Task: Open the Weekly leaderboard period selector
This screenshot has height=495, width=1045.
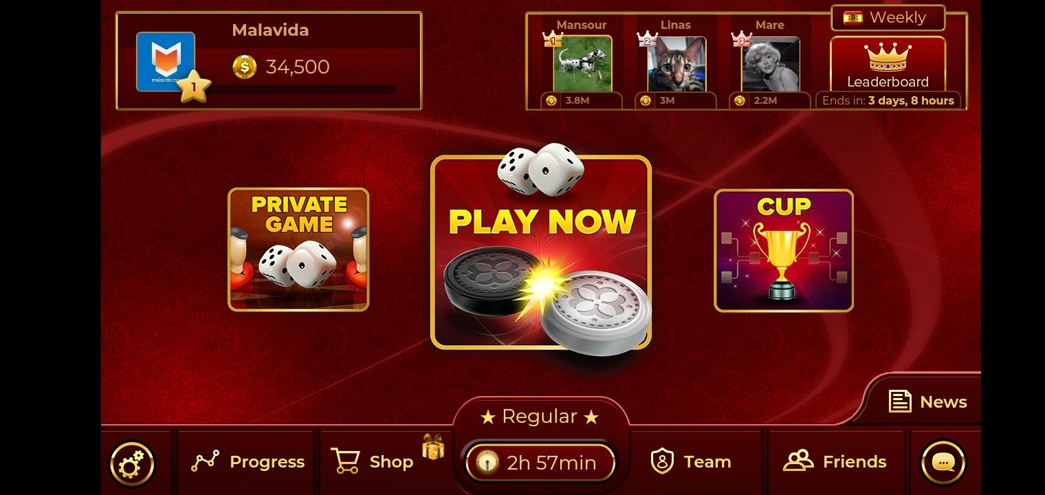Action: pyautogui.click(x=888, y=18)
